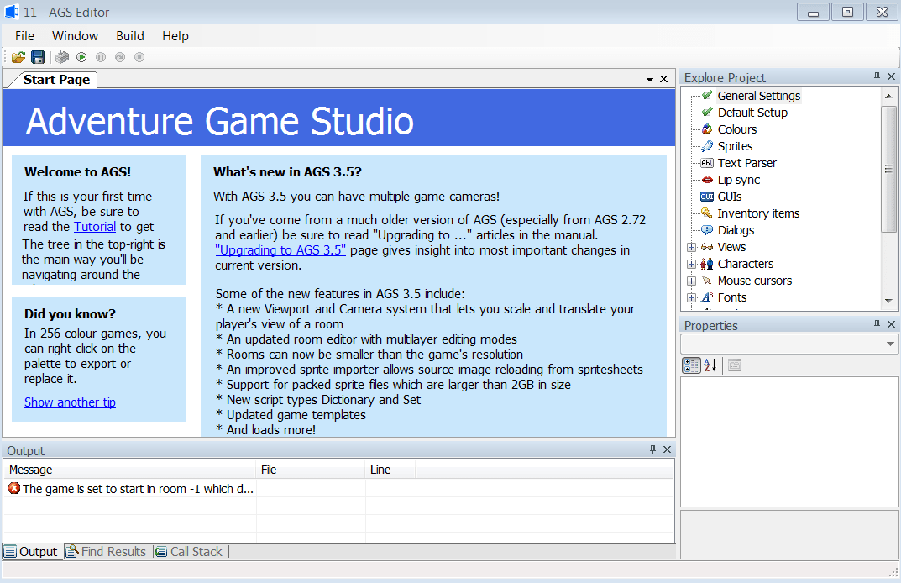Viewport: 901px width, 583px height.
Task: Click the Characters people icon
Action: point(707,264)
